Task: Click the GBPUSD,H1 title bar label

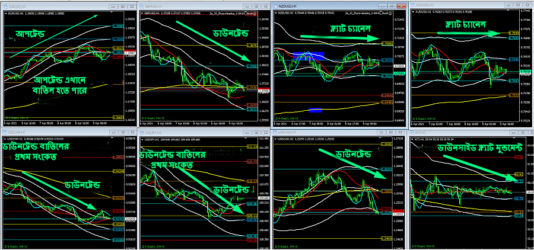Action: click(153, 7)
